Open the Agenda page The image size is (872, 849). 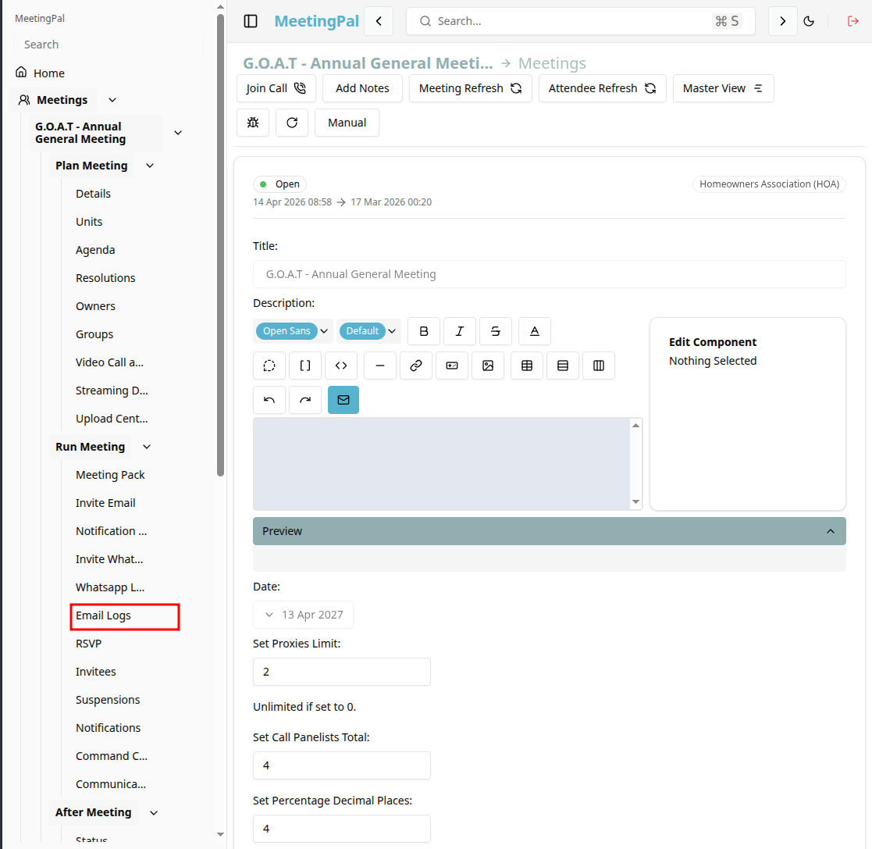[x=95, y=250]
